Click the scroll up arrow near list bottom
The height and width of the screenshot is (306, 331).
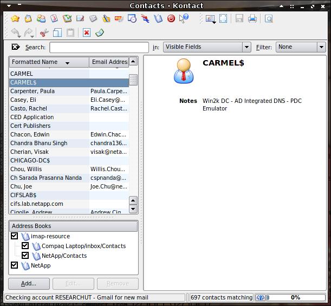click(133, 200)
